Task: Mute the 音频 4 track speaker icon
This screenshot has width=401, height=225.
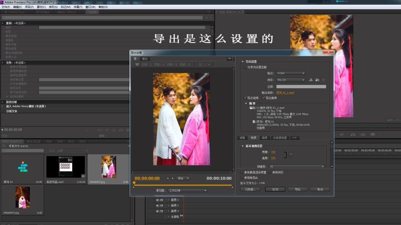Action: 157,211
